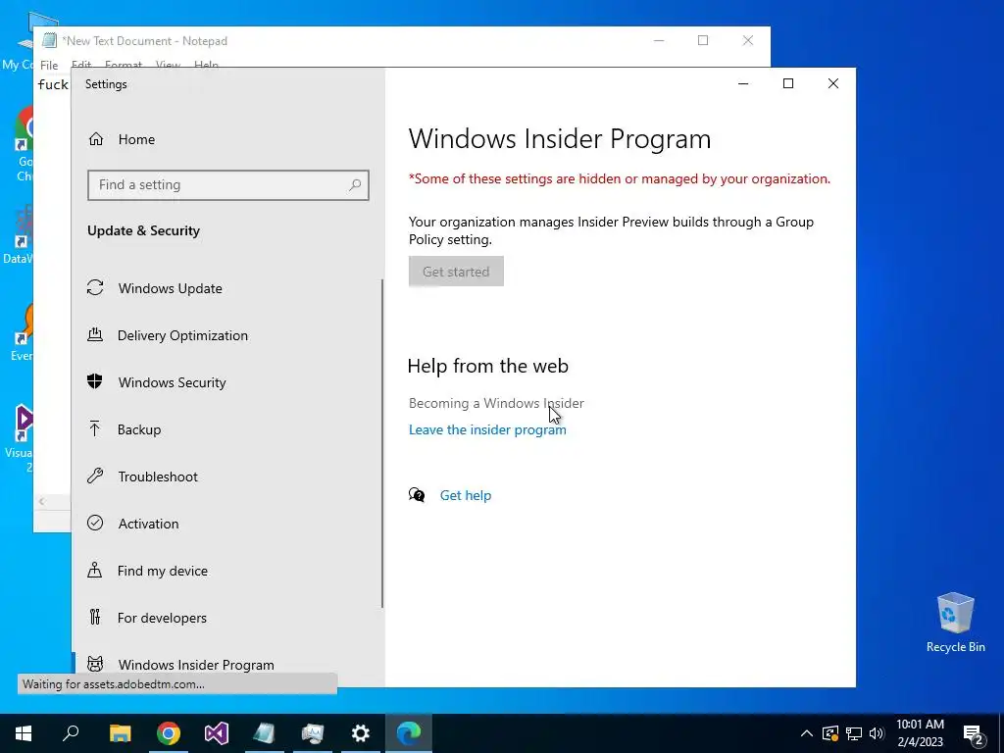The image size is (1004, 753).
Task: Click Activation label in sidebar
Action: pyautogui.click(x=149, y=524)
